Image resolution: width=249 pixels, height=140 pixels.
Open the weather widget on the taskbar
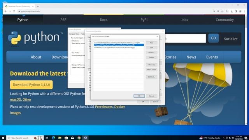pos(210,138)
